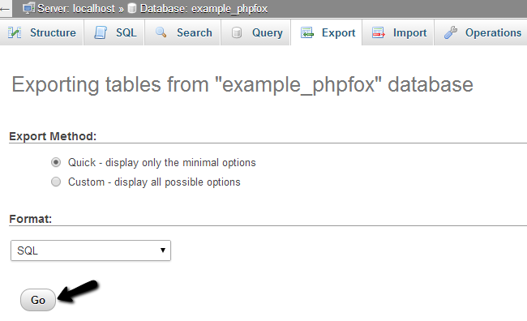Click the database cylinder icon in breadcrumb
Viewport: 527px width, 321px height.
coord(132,8)
